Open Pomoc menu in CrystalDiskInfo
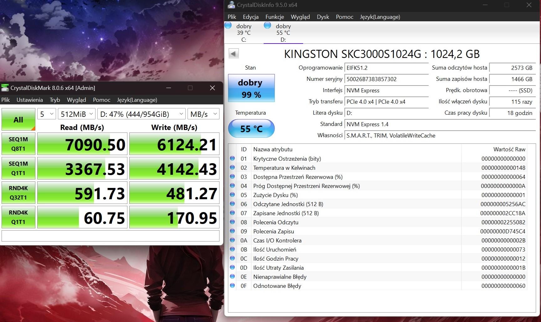This screenshot has width=541, height=322. click(345, 17)
